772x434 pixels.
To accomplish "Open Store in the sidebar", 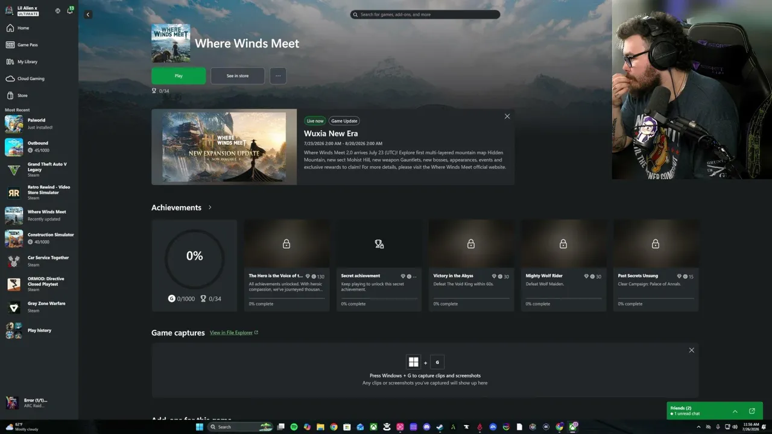I will [x=39, y=95].
